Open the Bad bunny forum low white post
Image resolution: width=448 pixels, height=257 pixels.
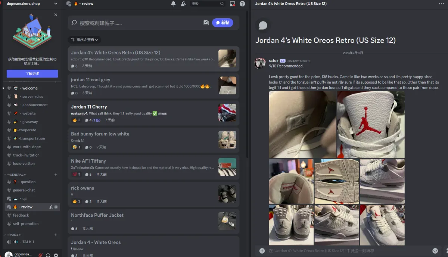pyautogui.click(x=153, y=140)
